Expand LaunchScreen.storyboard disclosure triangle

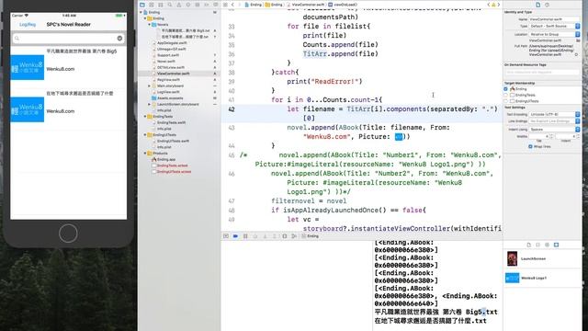tap(149, 104)
